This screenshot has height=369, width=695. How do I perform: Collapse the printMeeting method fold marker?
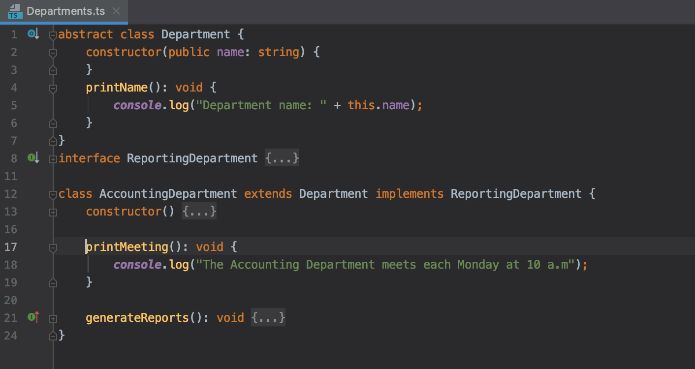tap(53, 247)
